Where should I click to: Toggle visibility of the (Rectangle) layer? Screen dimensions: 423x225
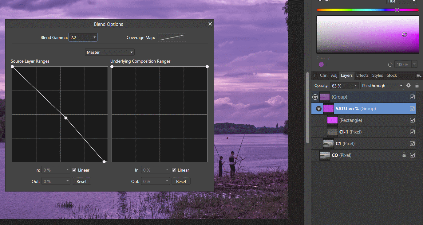click(413, 120)
